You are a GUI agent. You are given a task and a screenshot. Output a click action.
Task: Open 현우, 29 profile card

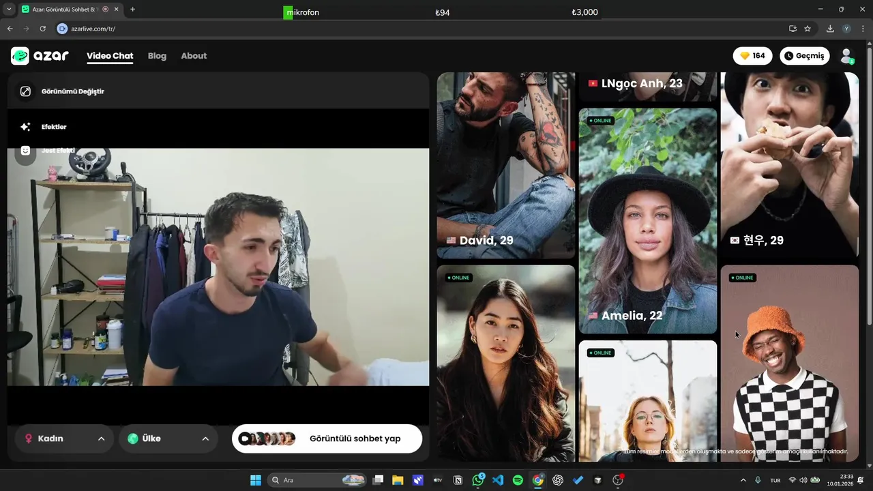(x=789, y=165)
